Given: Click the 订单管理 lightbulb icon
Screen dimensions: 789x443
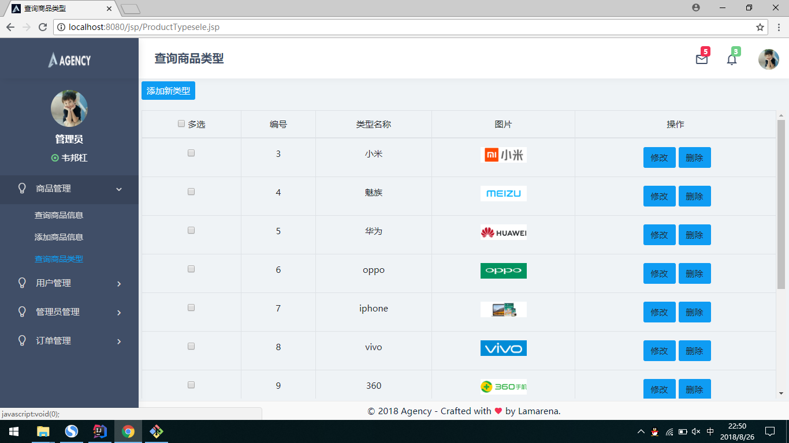Looking at the screenshot, I should pyautogui.click(x=23, y=340).
